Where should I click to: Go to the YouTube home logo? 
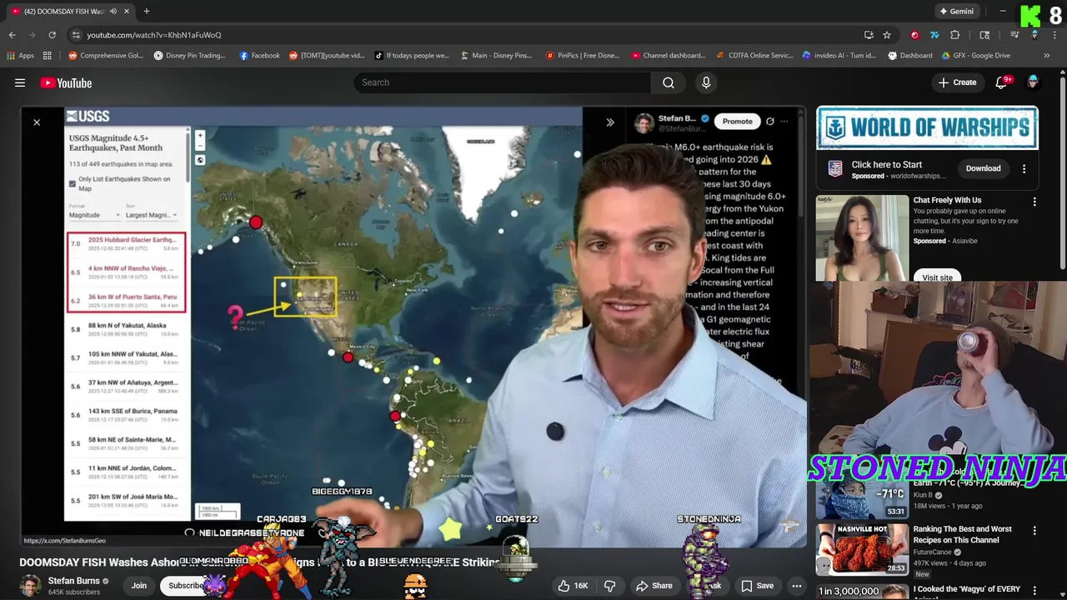coord(66,82)
